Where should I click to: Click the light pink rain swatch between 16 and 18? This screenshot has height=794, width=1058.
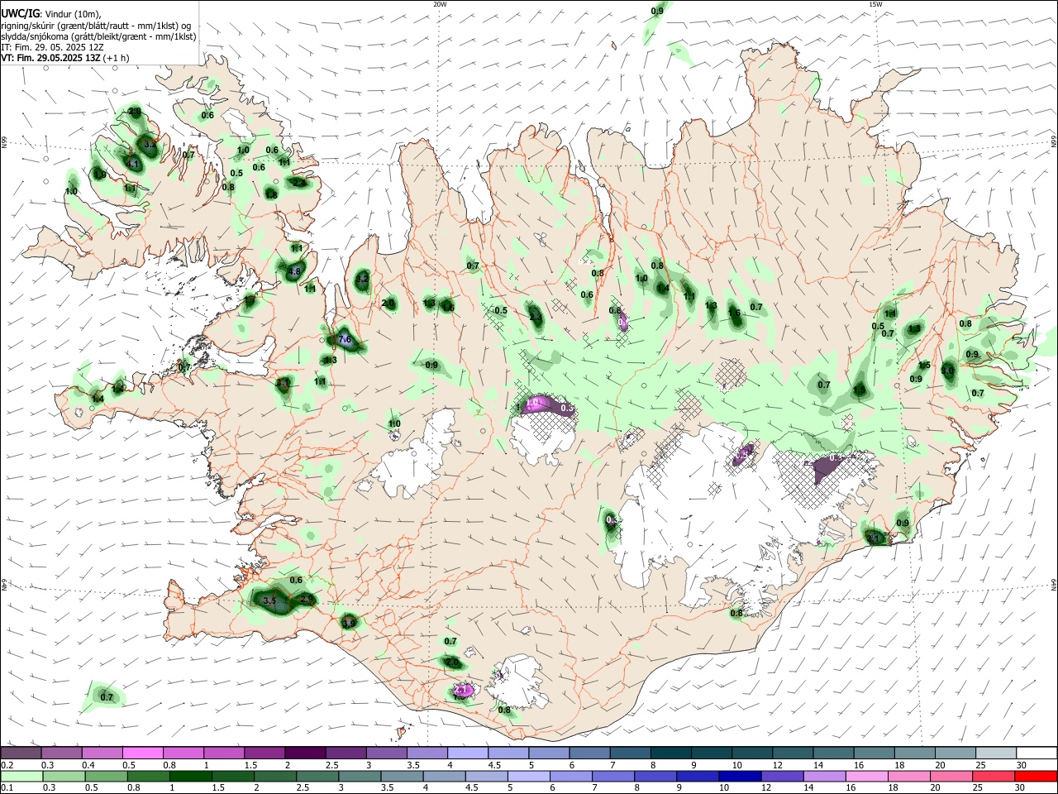(866, 776)
